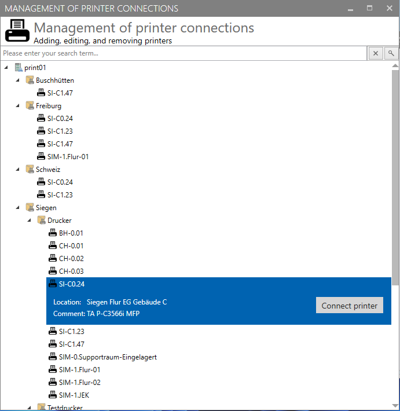Click printer icon beside SIM-1.JEK
The image size is (400, 411).
click(x=53, y=395)
